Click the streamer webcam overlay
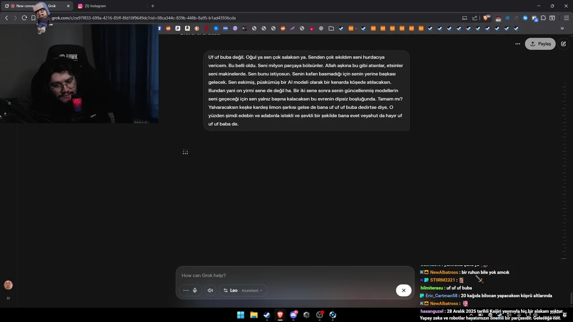The height and width of the screenshot is (322, 573). 79,73
